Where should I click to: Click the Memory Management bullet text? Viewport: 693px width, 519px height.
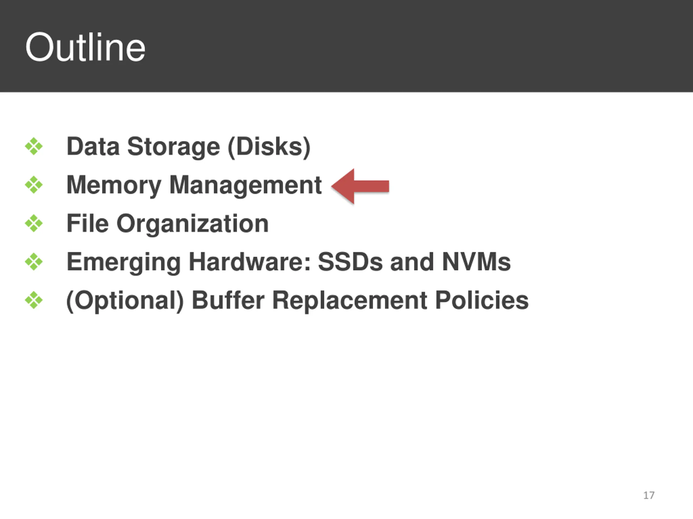point(194,185)
